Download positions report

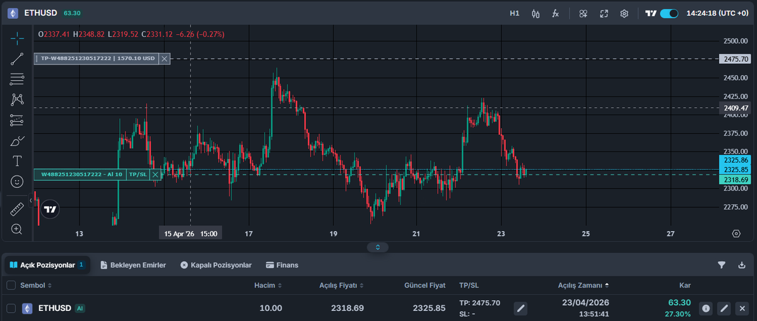(x=742, y=265)
